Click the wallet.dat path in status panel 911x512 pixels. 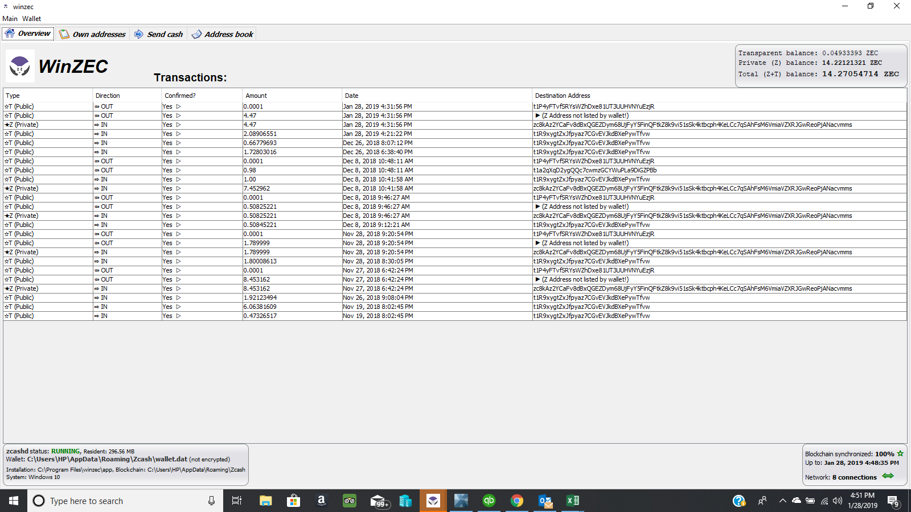pyautogui.click(x=107, y=459)
